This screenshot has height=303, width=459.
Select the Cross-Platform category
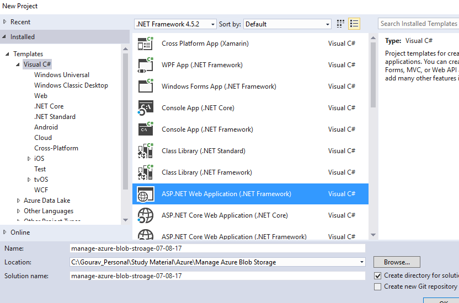(x=56, y=148)
